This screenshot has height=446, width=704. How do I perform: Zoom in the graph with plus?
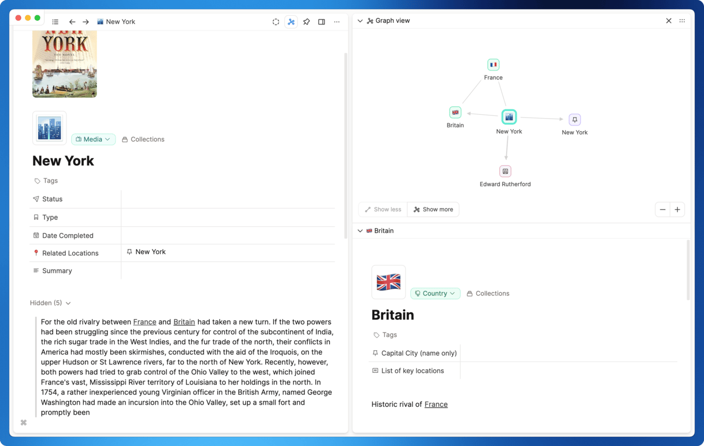coord(677,209)
